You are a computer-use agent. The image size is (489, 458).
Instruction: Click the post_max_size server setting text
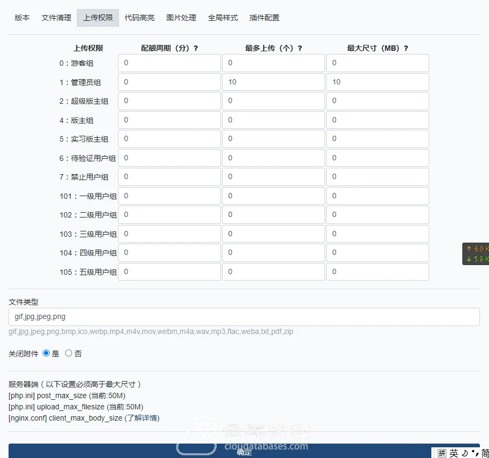click(67, 396)
